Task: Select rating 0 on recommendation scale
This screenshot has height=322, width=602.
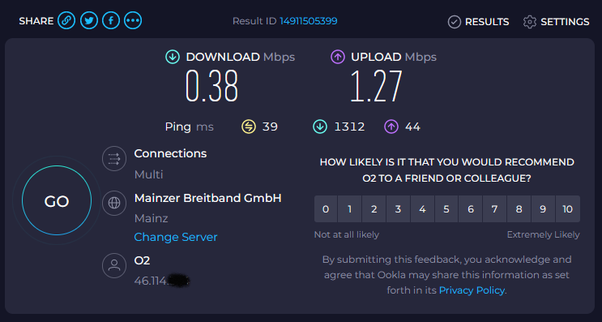Action: tap(326, 209)
